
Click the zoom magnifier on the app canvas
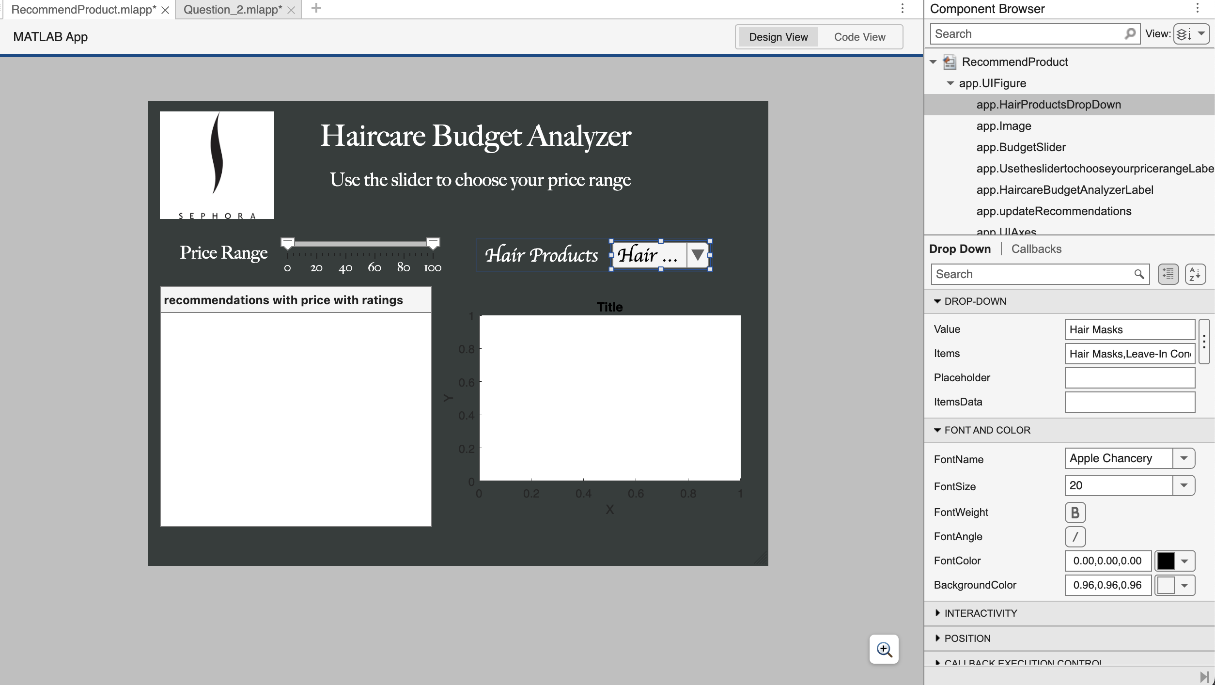pyautogui.click(x=884, y=649)
